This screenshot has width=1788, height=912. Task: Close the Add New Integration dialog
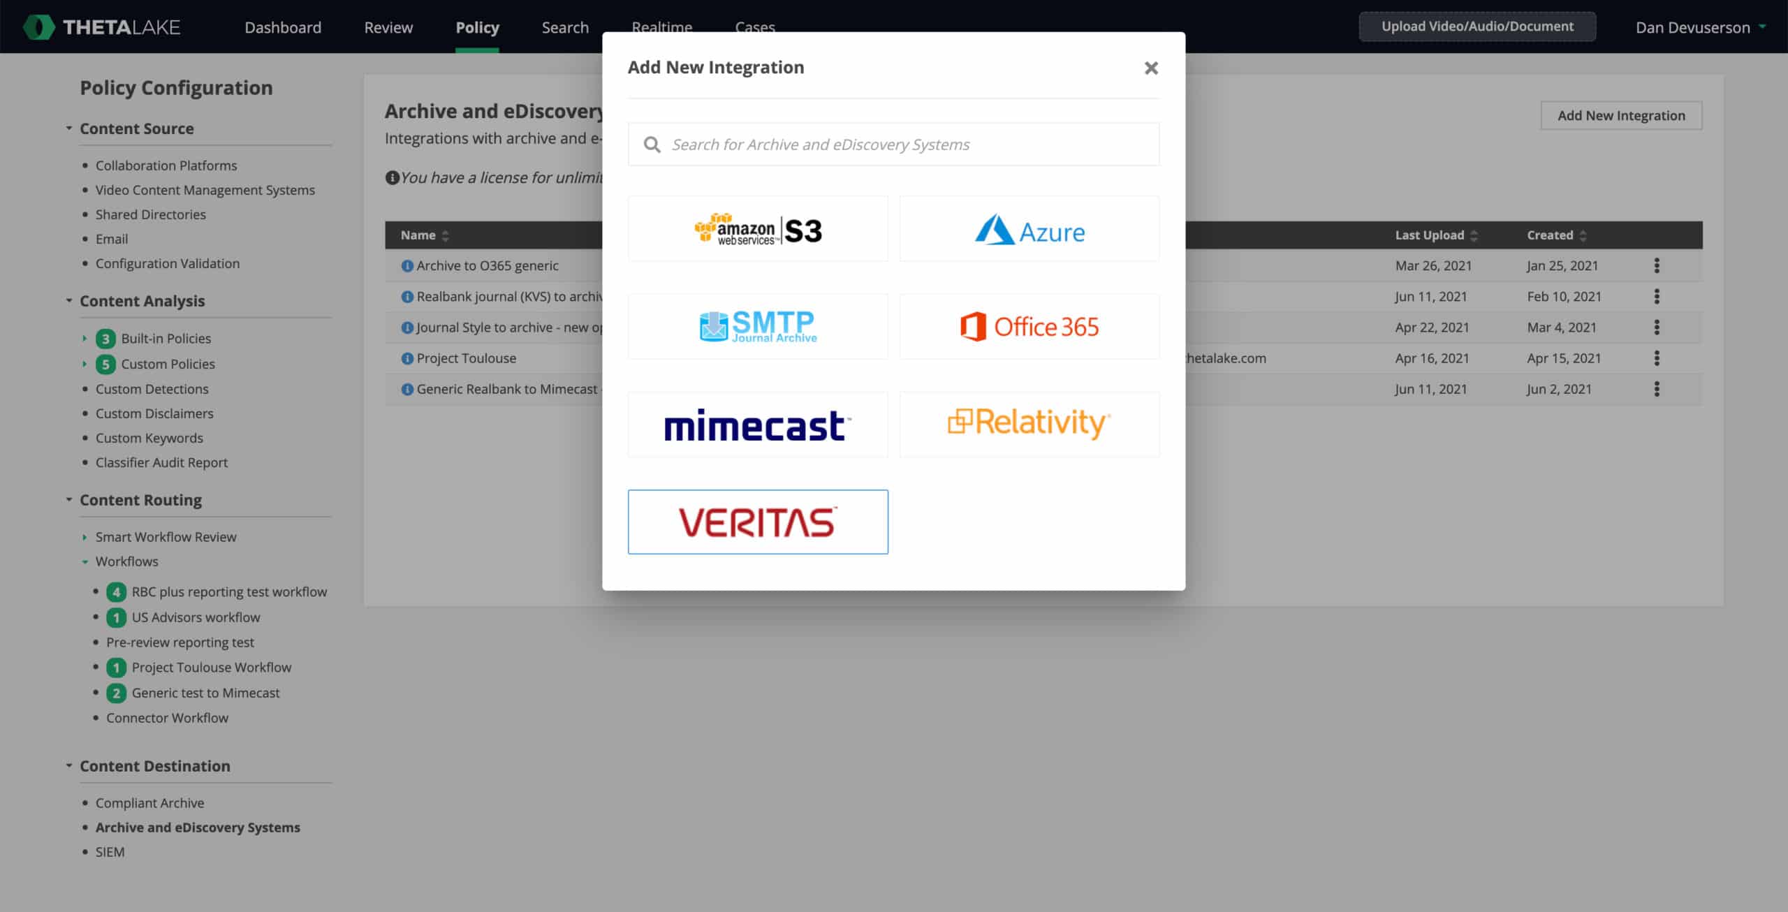pos(1151,68)
